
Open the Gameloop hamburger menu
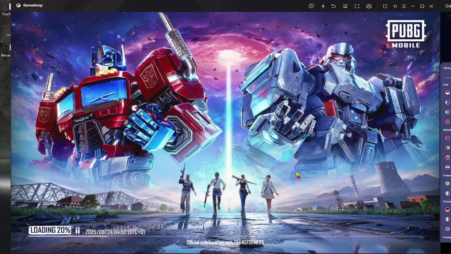click(404, 6)
